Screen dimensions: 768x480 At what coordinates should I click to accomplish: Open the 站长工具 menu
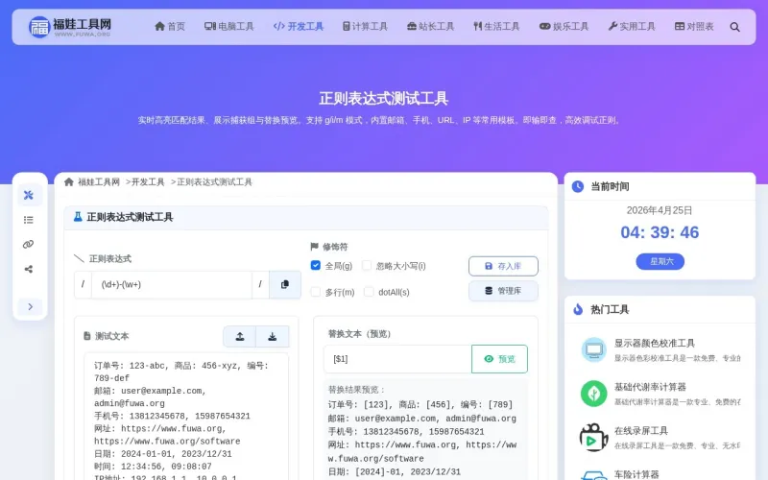click(x=430, y=27)
